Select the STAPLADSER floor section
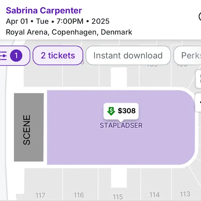Image resolution: width=201 pixels, height=201 pixels. point(121,141)
